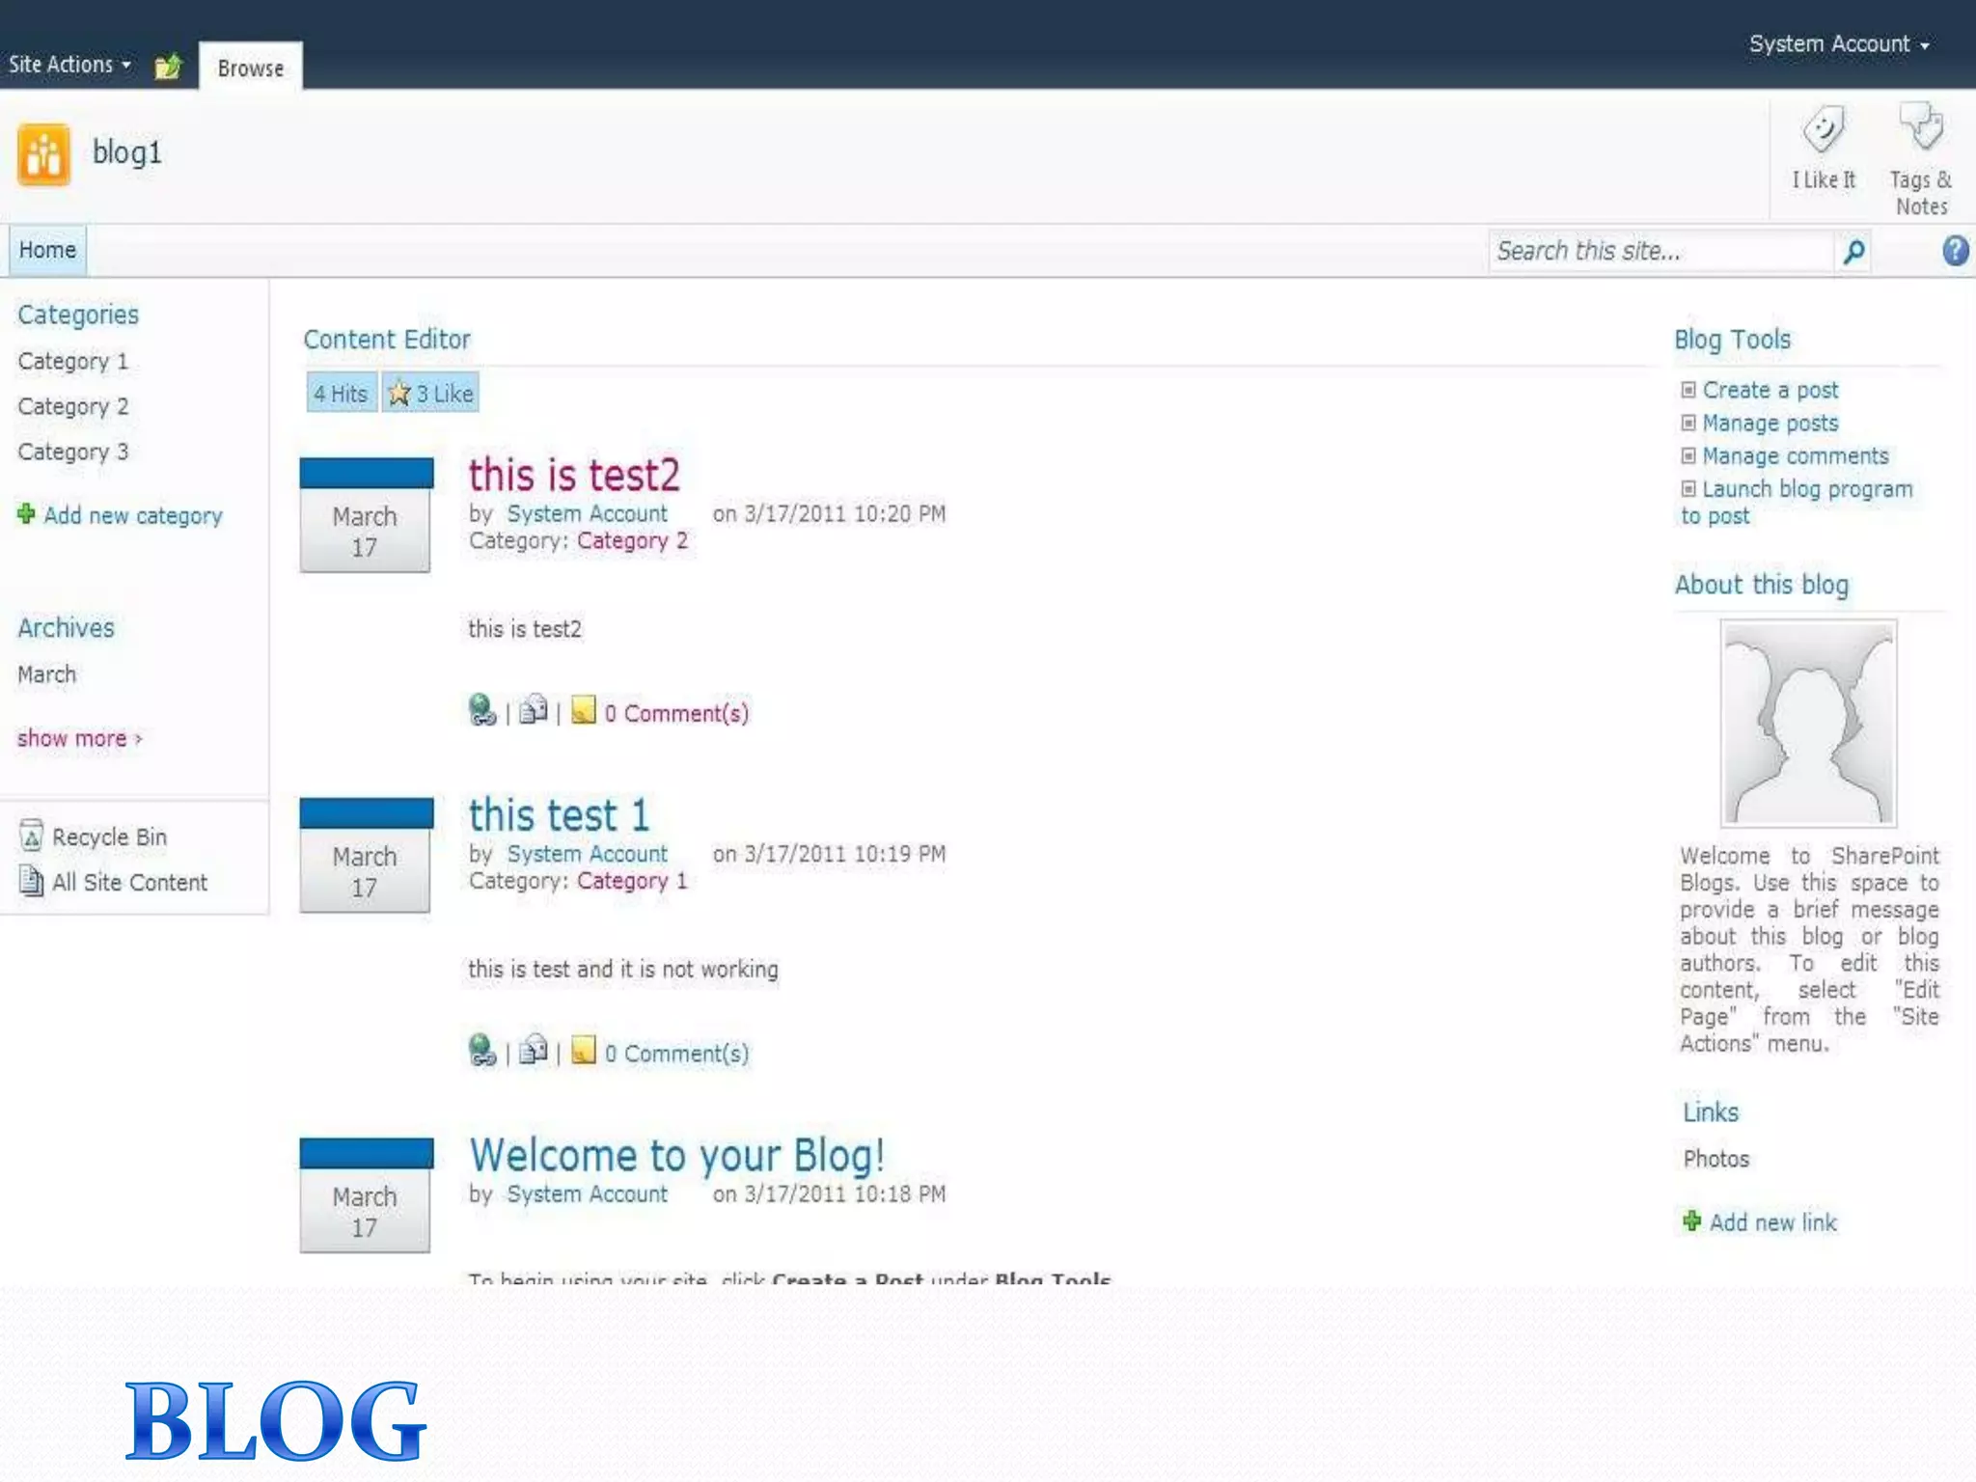Screen dimensions: 1976x1482
Task: Click the About this blog profile picture
Action: (x=1808, y=723)
